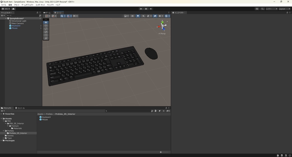Image resolution: width=292 pixels, height=157 pixels.
Task: Open the gizmos dropdown arrow
Action: [169, 16]
